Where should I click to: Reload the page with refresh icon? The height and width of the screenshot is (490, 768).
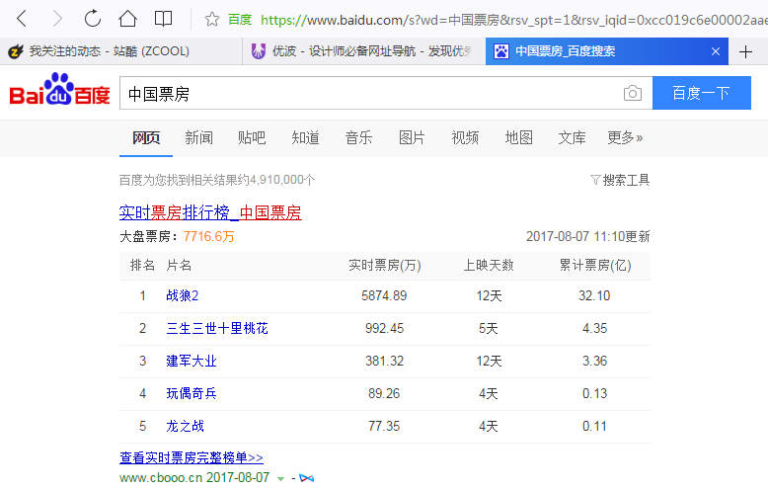pyautogui.click(x=93, y=19)
